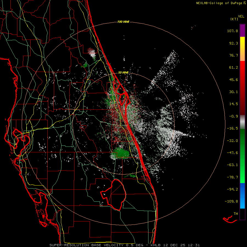Pick the green segment of color bar
The width and height of the screenshot is (247, 247).
point(242,156)
